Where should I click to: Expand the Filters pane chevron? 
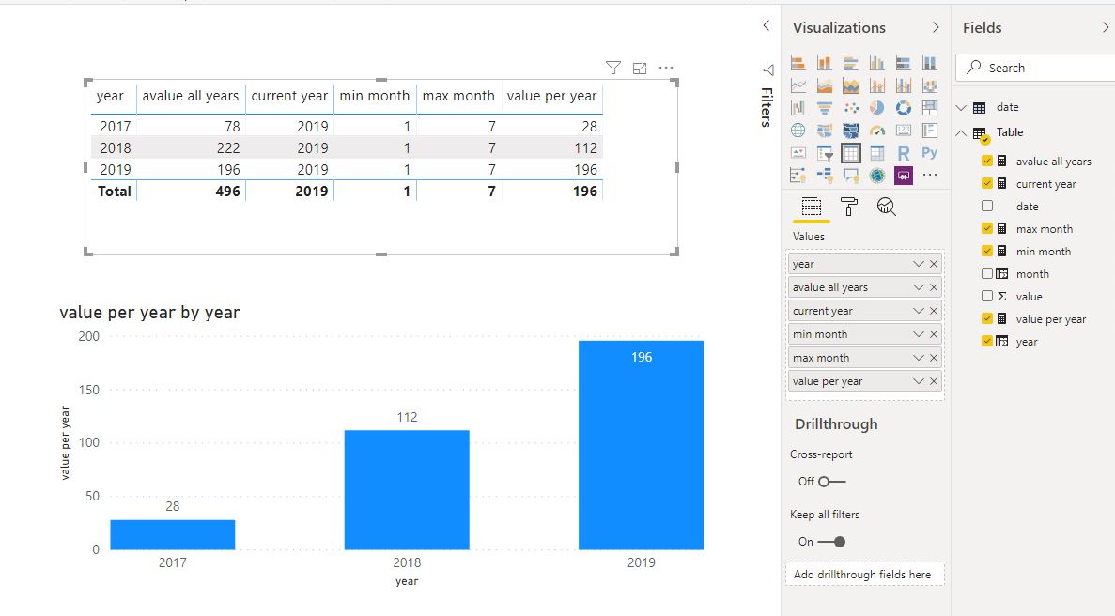tap(766, 25)
